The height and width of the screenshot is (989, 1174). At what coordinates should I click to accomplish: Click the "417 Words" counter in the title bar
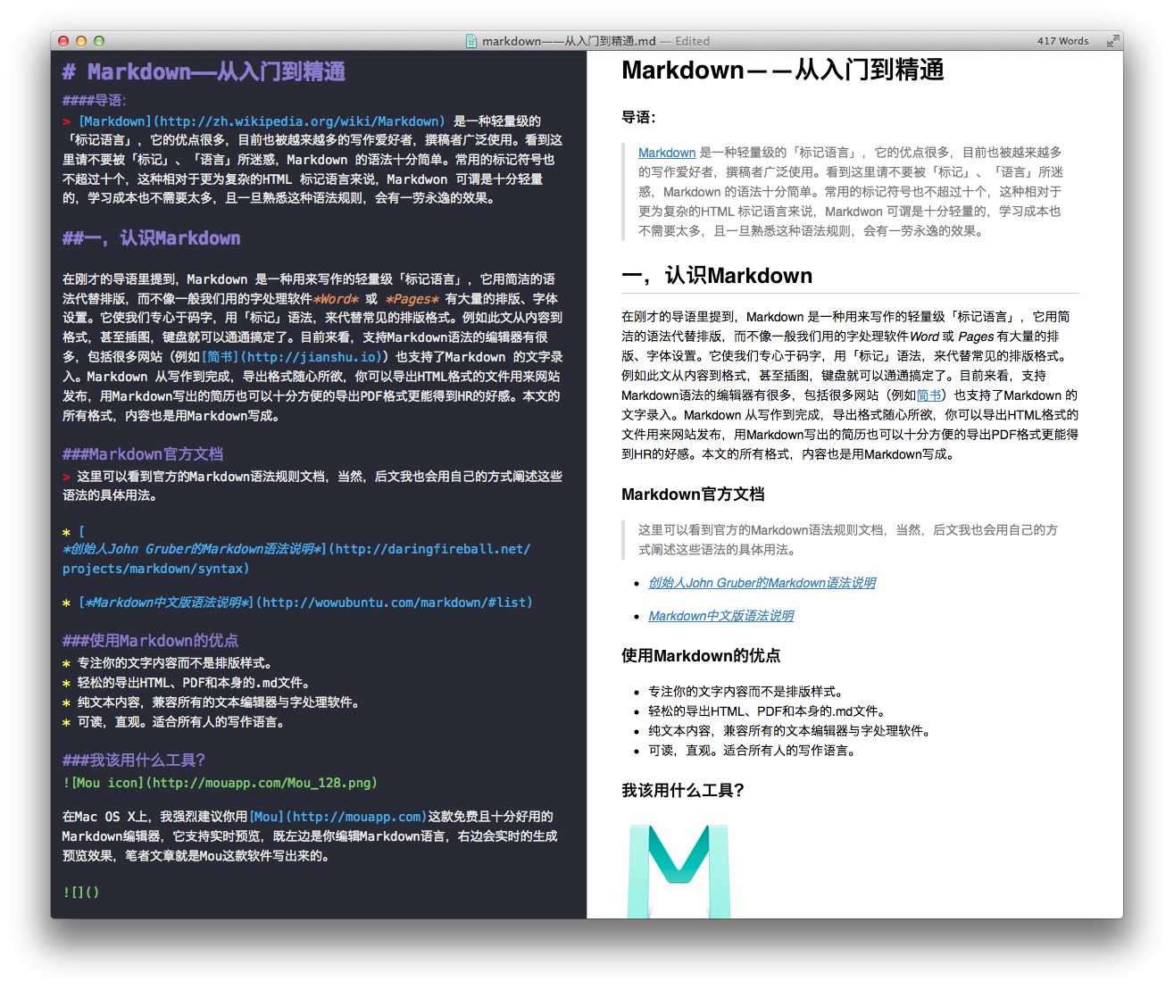coord(1062,40)
